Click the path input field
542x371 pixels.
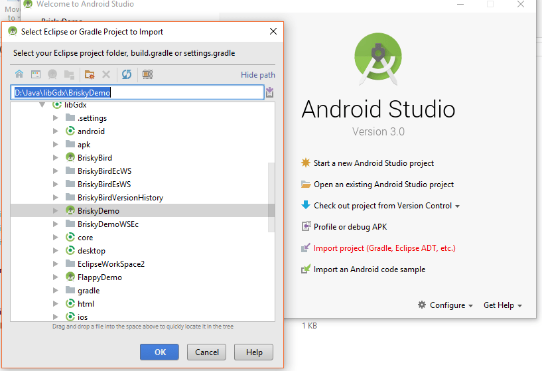[137, 92]
